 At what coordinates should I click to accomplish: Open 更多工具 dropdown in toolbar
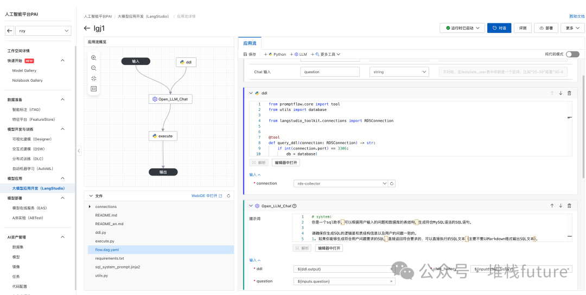pos(326,54)
